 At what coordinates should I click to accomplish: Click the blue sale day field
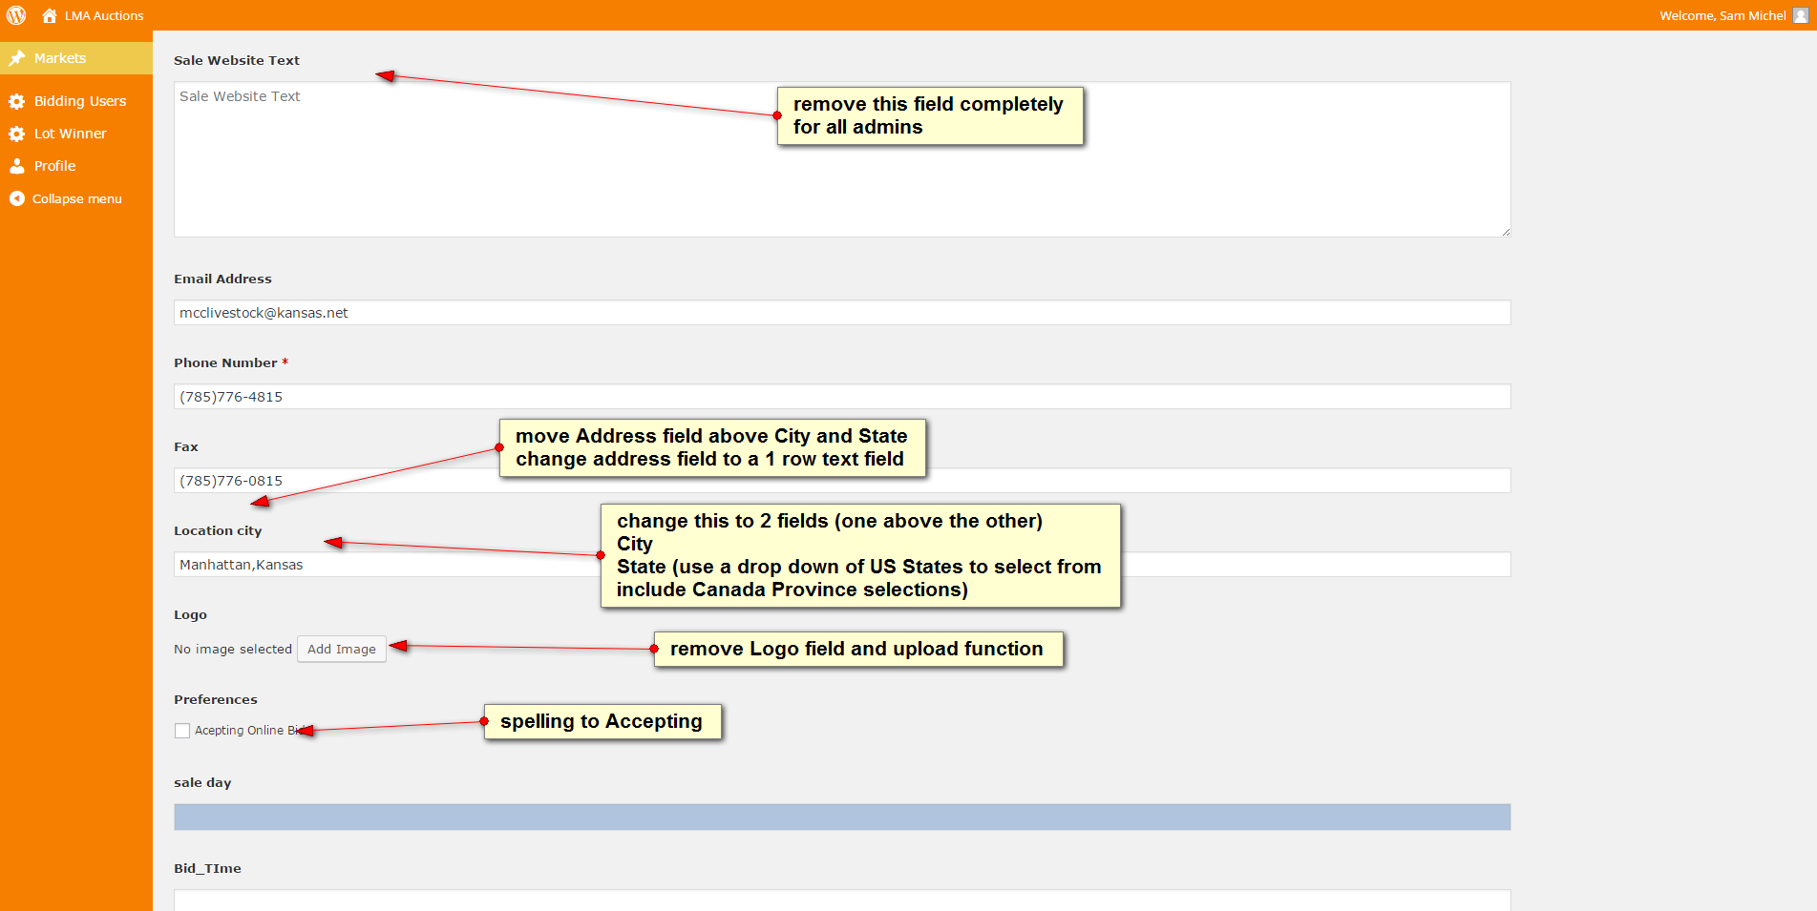point(842,817)
